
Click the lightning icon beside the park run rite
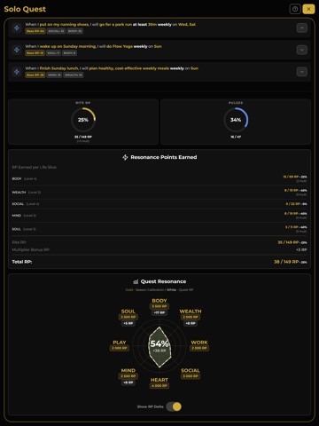[17, 28]
